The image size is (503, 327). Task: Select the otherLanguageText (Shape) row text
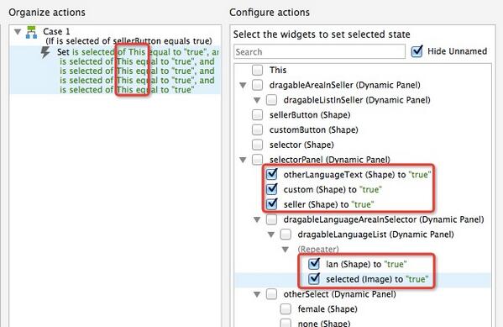click(x=358, y=175)
